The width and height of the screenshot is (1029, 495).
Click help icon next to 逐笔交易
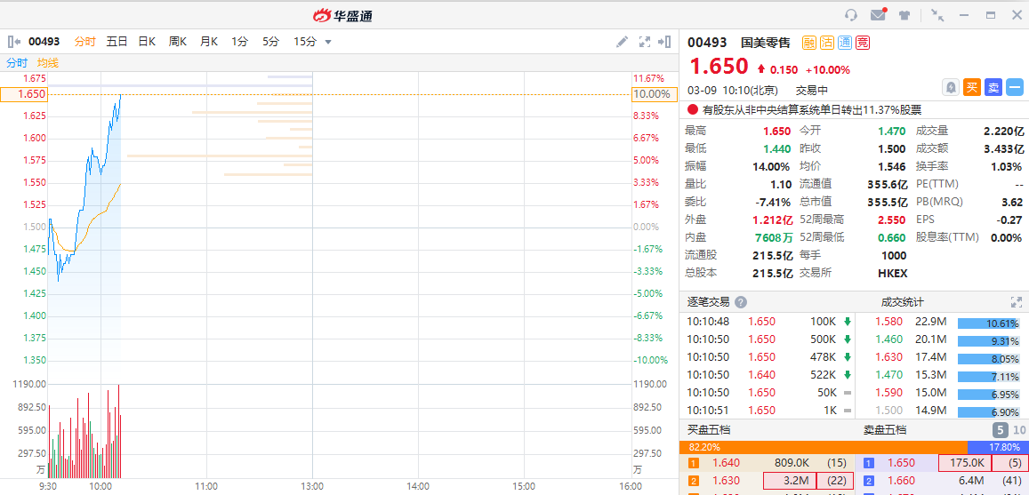[741, 302]
